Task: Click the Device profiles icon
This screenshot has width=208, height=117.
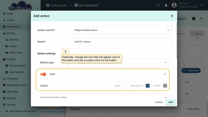Action: tap(7, 66)
